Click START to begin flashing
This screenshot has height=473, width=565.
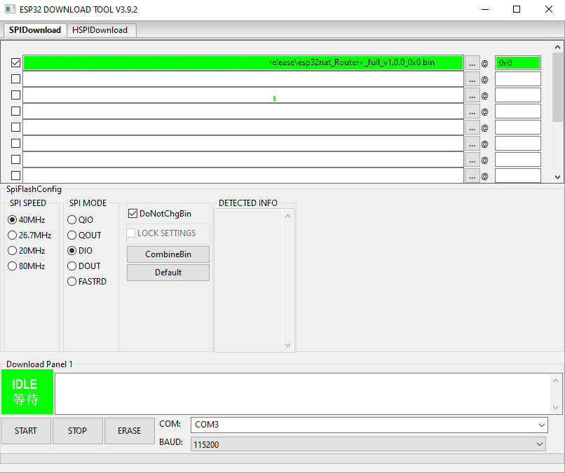(25, 431)
